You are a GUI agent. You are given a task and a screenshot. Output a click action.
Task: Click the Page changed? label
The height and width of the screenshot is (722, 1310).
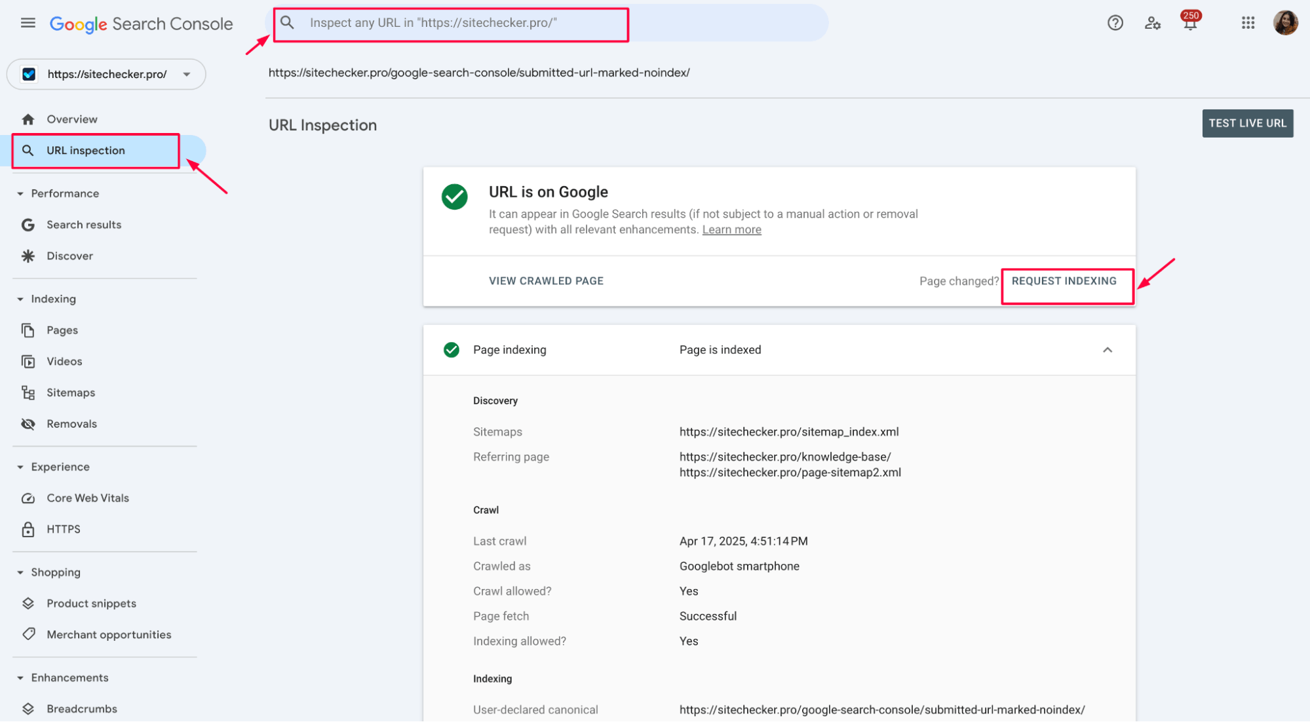959,281
